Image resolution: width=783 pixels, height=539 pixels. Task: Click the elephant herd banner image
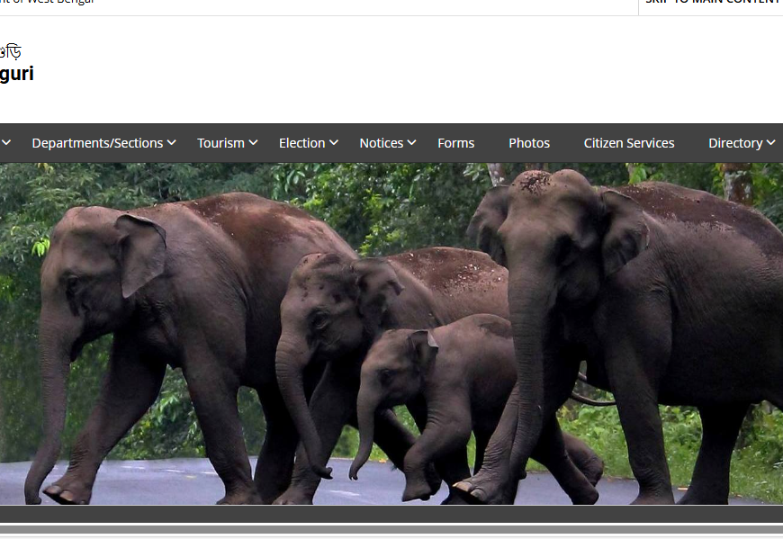click(391, 333)
